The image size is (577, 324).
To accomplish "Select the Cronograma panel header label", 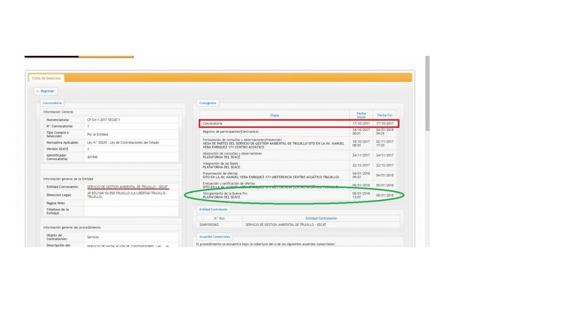I will pyautogui.click(x=208, y=103).
